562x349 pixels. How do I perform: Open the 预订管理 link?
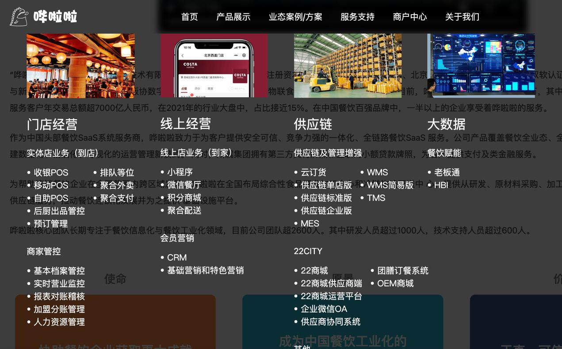51,224
